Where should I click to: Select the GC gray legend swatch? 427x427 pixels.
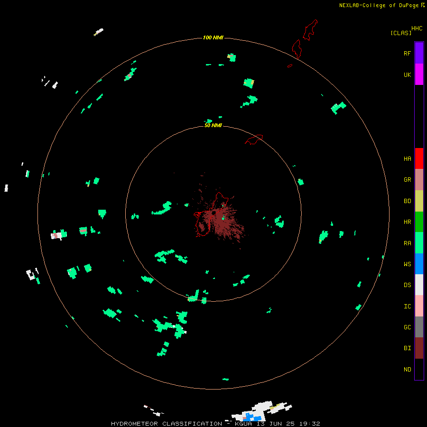pyautogui.click(x=419, y=327)
